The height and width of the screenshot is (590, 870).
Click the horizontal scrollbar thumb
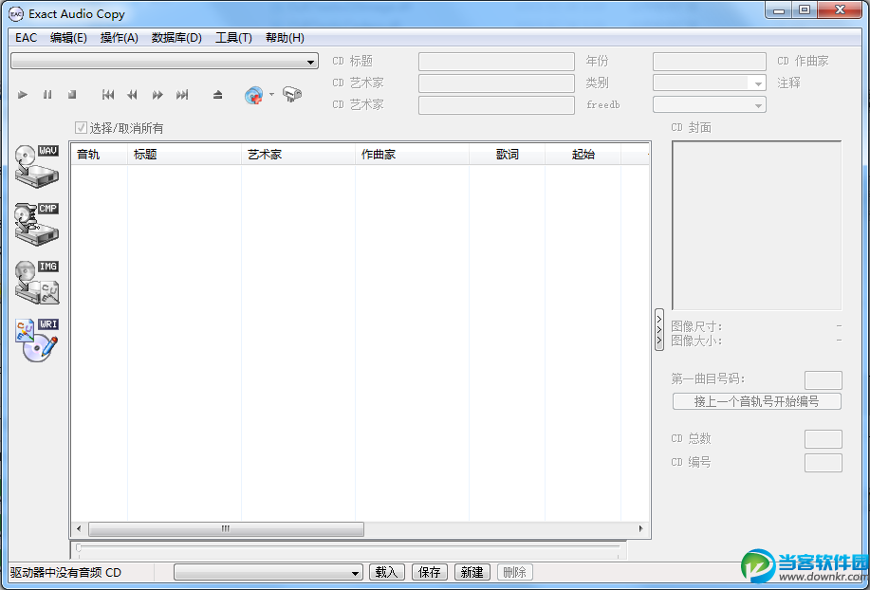pyautogui.click(x=226, y=529)
